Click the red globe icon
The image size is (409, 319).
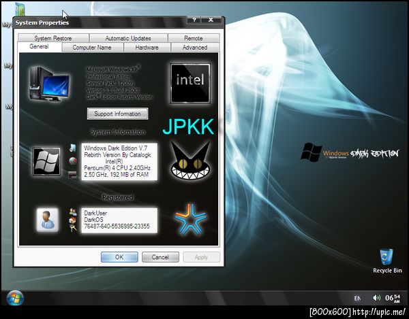click(73, 161)
